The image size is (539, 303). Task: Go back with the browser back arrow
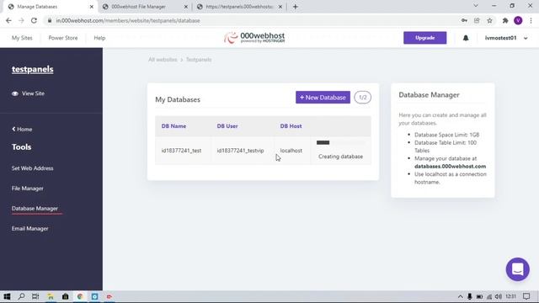click(x=8, y=20)
